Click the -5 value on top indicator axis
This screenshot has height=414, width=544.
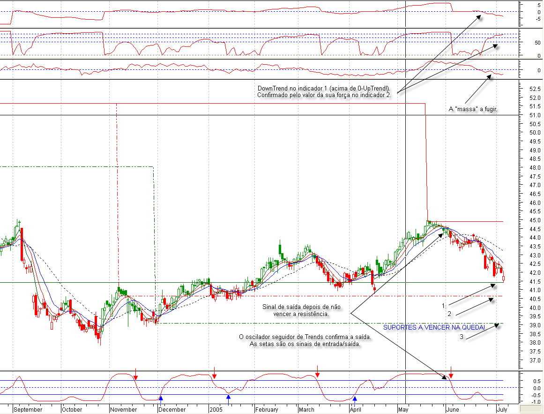coord(538,19)
